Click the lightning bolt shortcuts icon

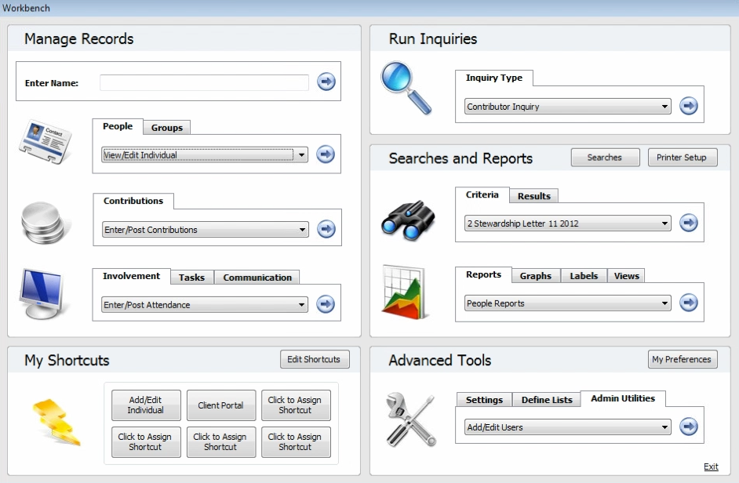(55, 421)
